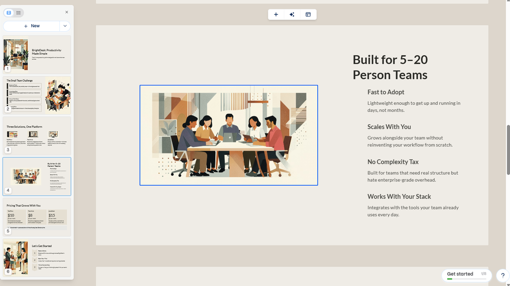Select slide 3 Three Solutions, One Platform
This screenshot has height=286, width=510.
click(x=37, y=136)
